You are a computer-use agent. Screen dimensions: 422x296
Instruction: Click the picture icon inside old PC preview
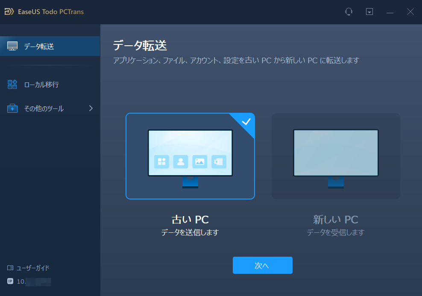[x=199, y=162]
